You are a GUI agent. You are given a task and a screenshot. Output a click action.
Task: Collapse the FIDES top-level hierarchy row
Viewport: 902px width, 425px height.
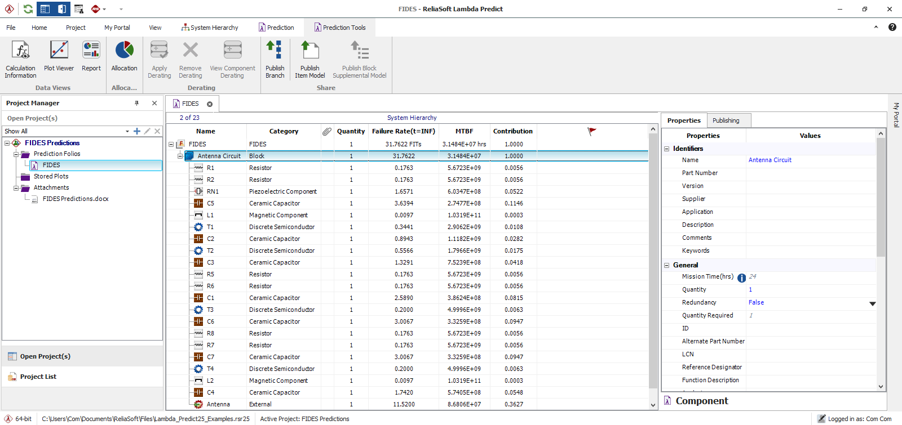(x=171, y=145)
